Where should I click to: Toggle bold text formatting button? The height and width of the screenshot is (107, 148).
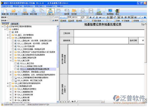91,18
